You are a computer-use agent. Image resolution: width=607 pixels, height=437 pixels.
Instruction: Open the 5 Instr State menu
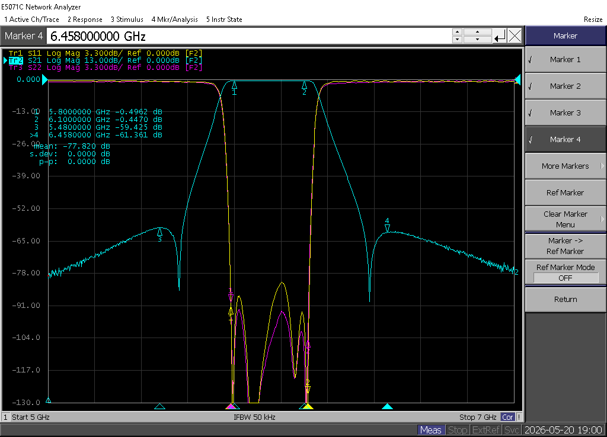224,20
